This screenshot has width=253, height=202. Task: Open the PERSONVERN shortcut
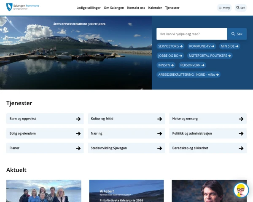[192, 65]
